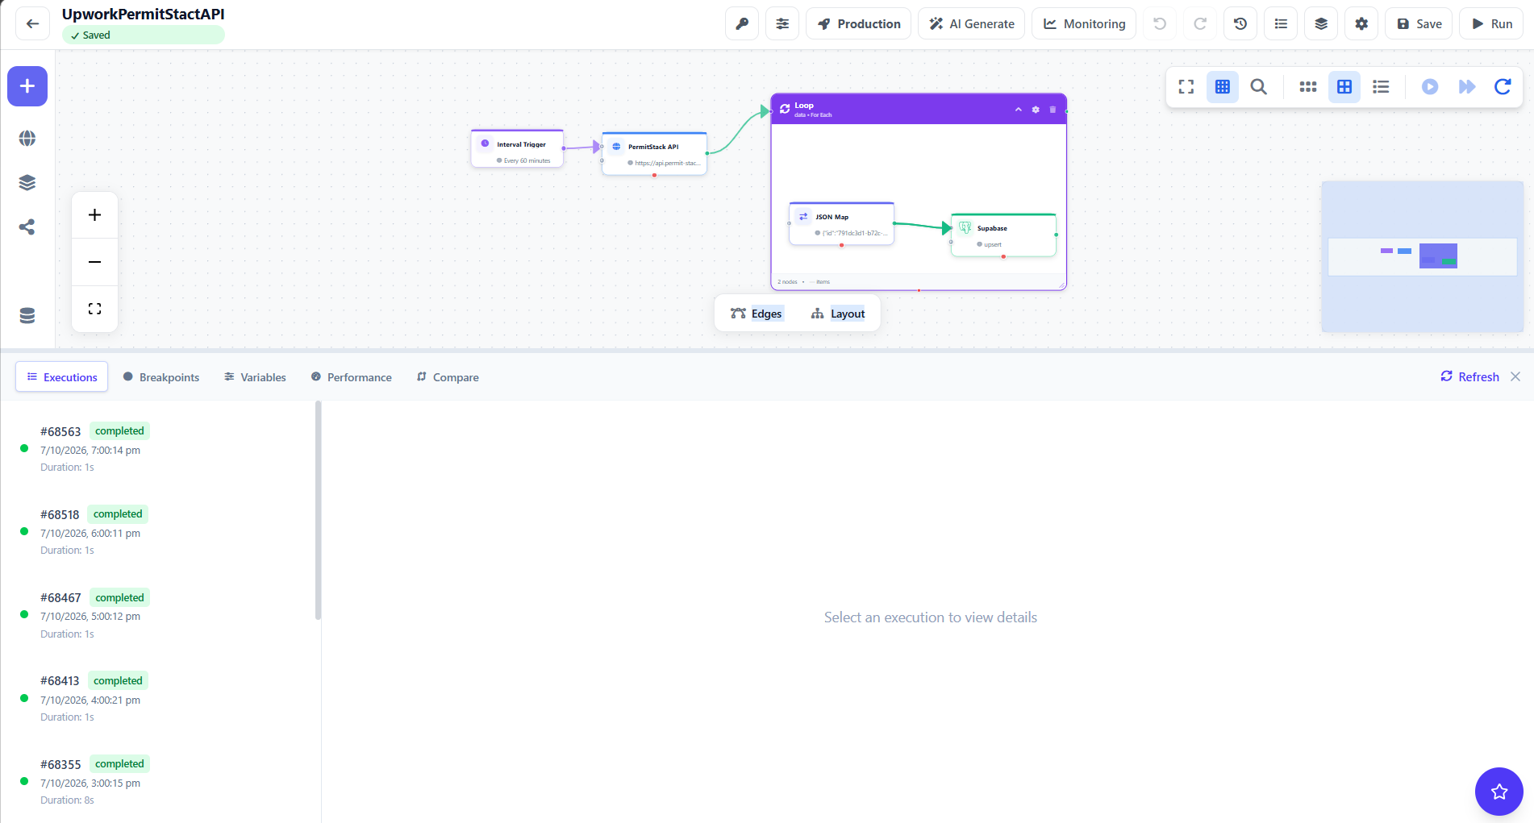Viewport: 1534px width, 823px height.
Task: Click the redo icon in top toolbar
Action: 1200,24
